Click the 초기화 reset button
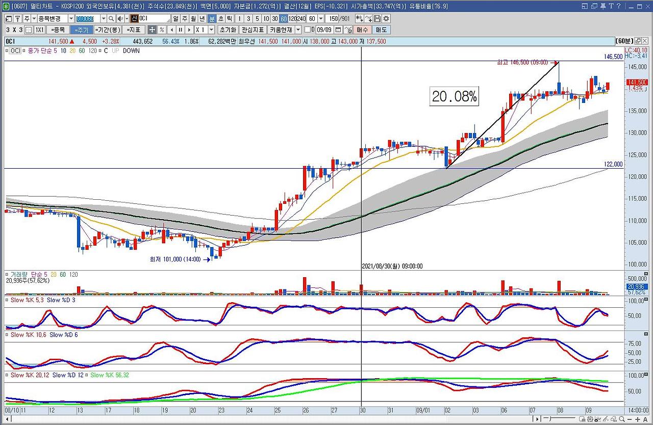Screen dimensions: 653x425 [x=228, y=30]
